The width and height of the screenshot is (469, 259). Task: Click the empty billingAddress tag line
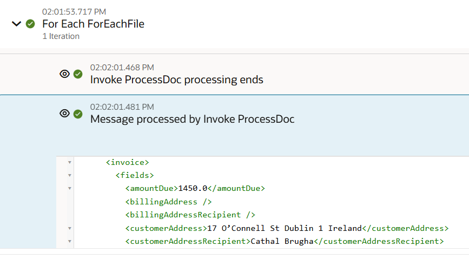click(168, 202)
